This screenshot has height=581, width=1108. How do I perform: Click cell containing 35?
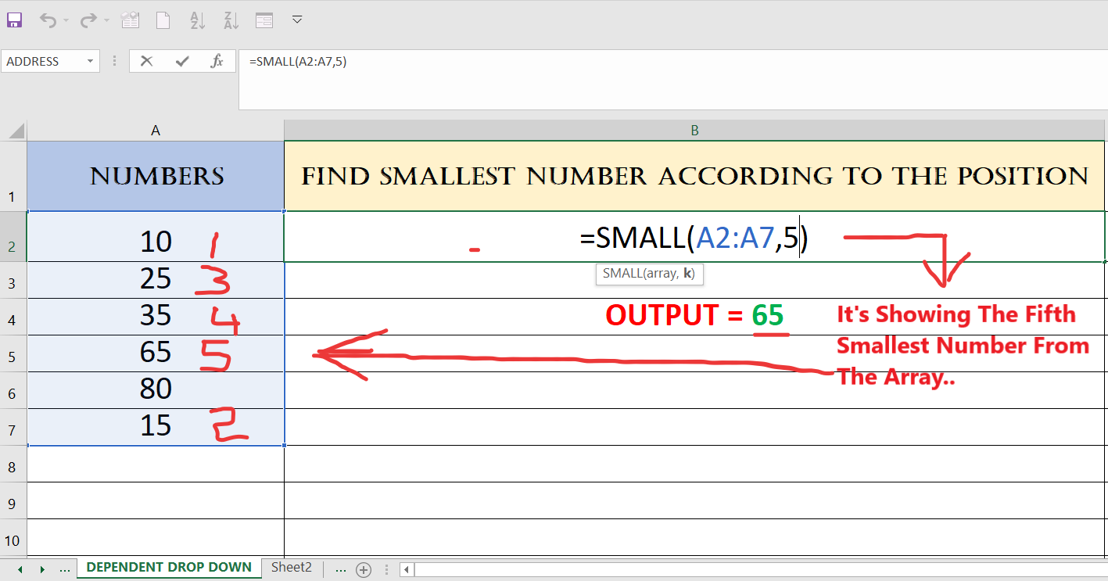pos(156,317)
